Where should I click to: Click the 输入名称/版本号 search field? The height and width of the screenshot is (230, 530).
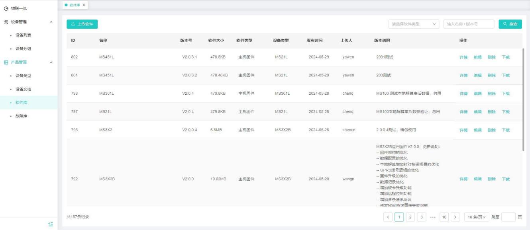tap(469, 24)
